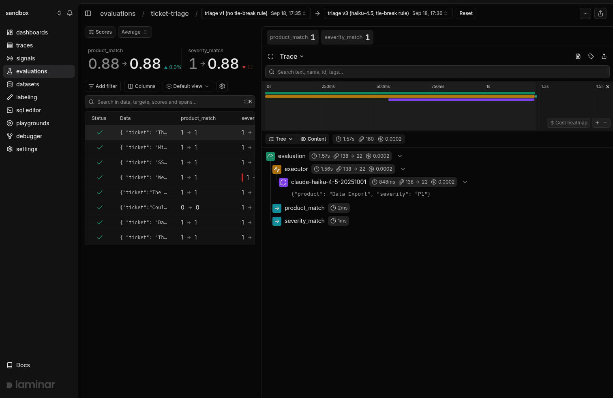This screenshot has height=398, width=613.
Task: Click the notifications bell icon
Action: (70, 13)
